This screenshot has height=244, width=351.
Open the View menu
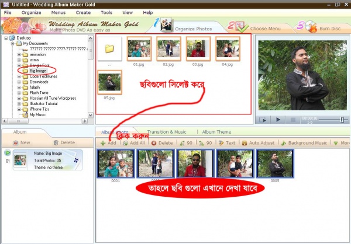[x=128, y=12]
